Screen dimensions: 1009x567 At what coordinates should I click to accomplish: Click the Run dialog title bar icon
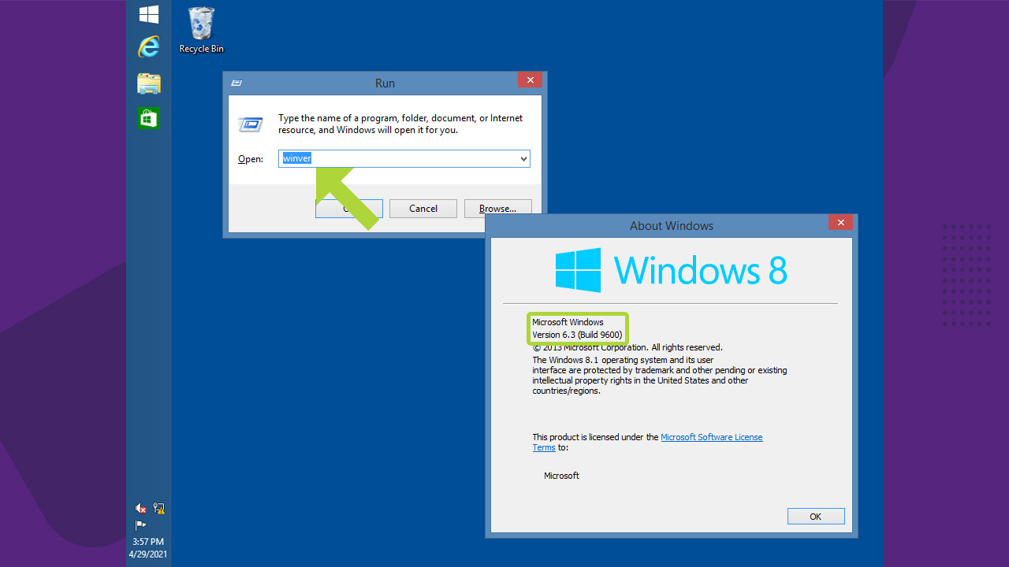pos(236,82)
